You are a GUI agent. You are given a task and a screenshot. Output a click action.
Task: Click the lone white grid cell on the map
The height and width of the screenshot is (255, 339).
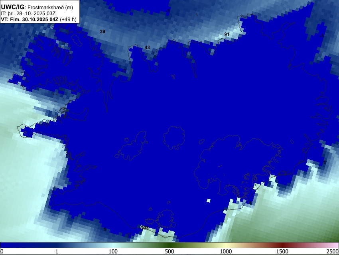[209, 200]
